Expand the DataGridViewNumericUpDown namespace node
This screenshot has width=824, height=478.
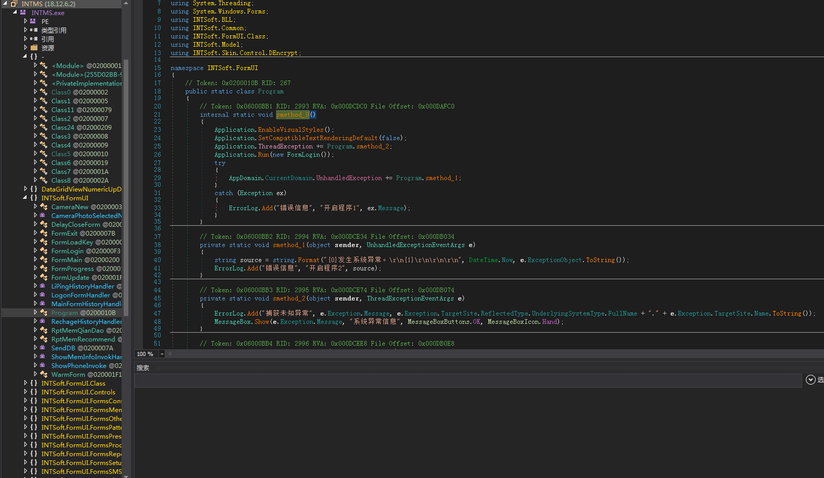click(25, 189)
